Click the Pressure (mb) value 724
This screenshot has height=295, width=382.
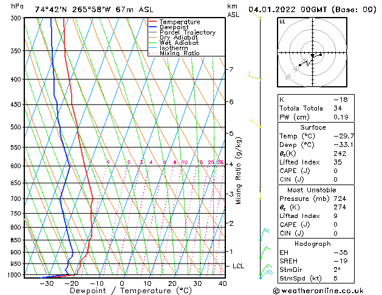point(340,198)
